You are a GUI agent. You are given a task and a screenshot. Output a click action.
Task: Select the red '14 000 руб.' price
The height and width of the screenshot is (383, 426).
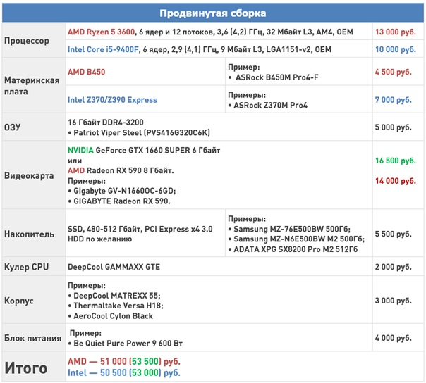click(396, 181)
